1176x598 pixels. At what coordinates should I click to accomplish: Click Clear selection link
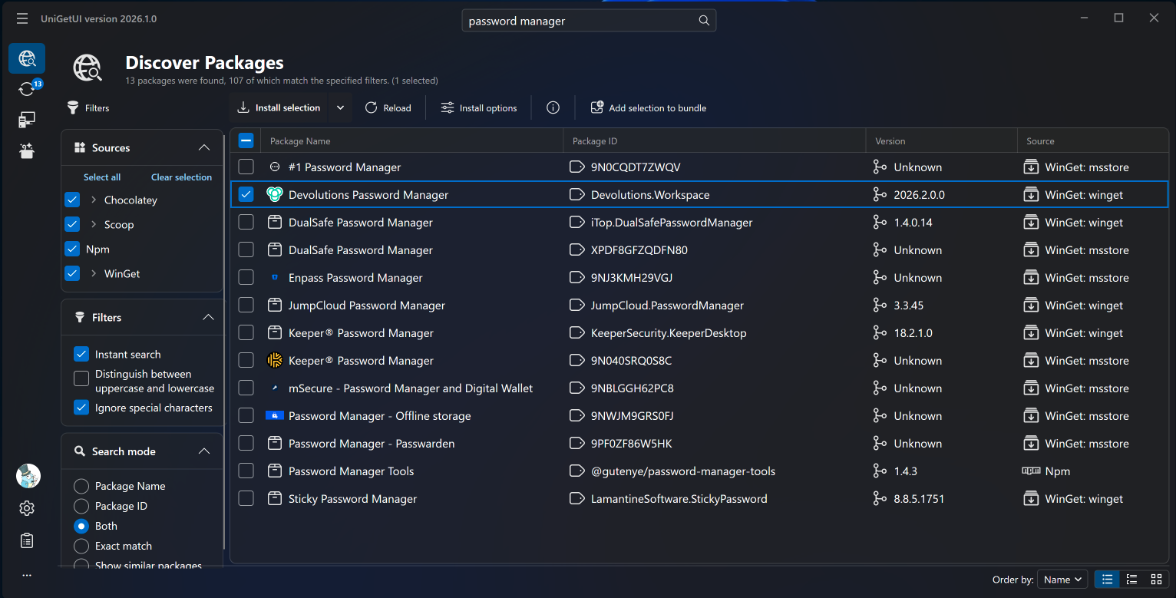pyautogui.click(x=181, y=177)
